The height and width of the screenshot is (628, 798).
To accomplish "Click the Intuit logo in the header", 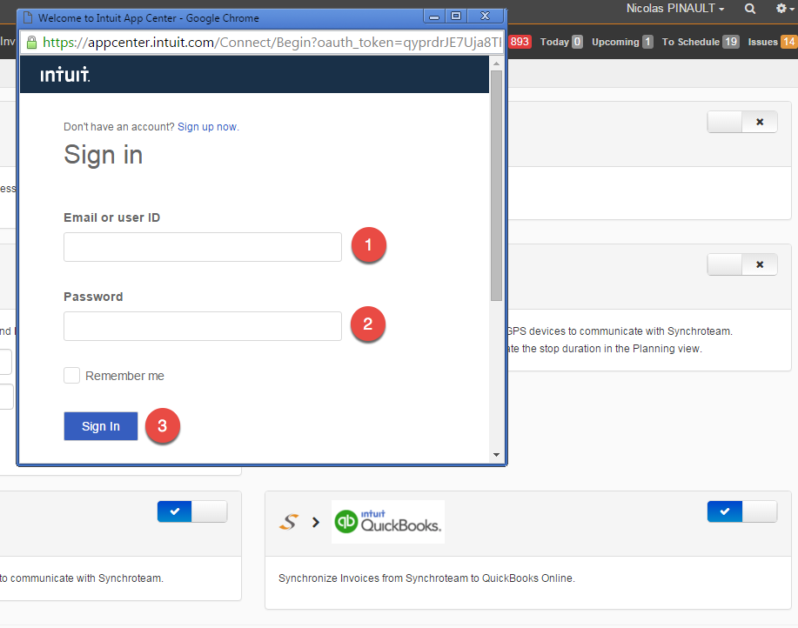I will pos(65,74).
